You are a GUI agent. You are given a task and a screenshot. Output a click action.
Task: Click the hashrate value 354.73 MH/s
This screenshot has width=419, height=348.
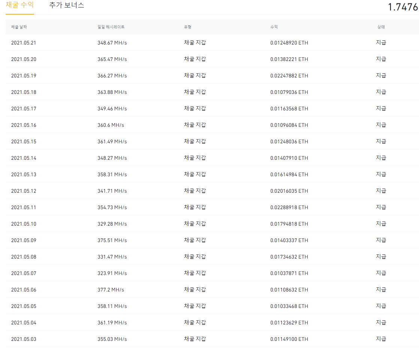click(112, 207)
